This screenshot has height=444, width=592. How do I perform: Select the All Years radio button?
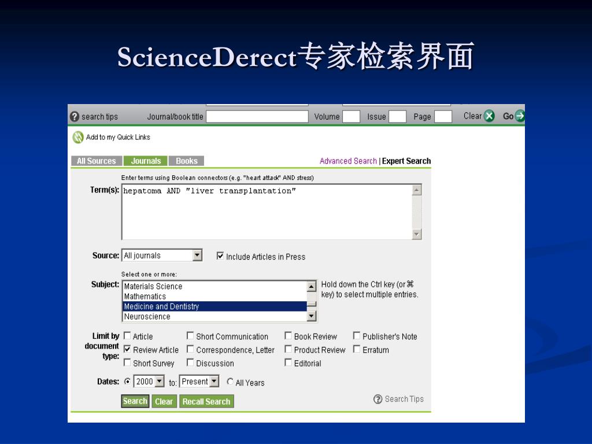230,382
